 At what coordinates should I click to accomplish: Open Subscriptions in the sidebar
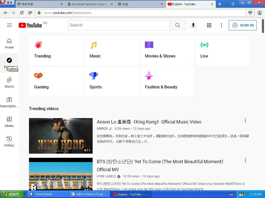click(9, 102)
